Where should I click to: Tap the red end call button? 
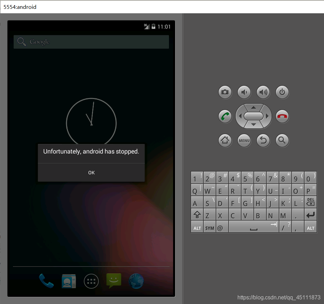pyautogui.click(x=282, y=116)
